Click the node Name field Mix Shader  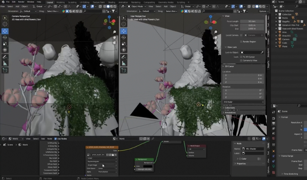click(x=253, y=149)
